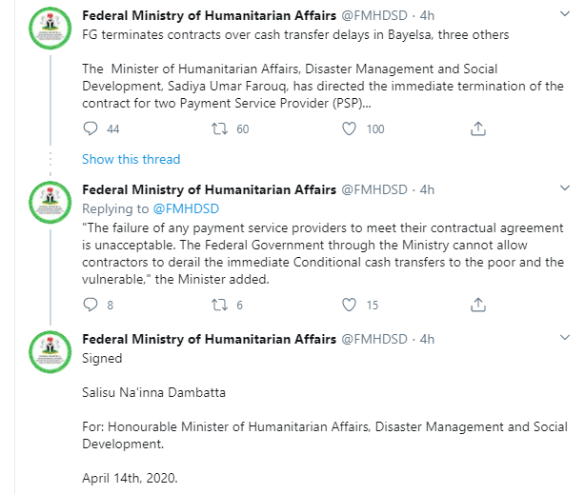The width and height of the screenshot is (585, 494).
Task: Retweet the second tweet with 6 retweets
Action: (217, 306)
